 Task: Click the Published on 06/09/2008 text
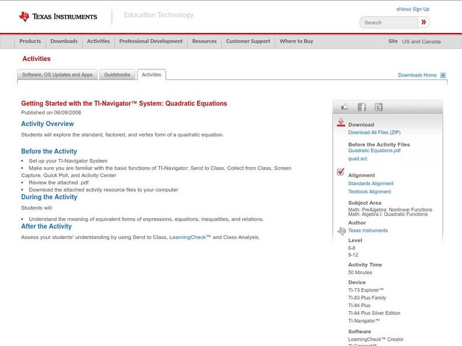click(51, 112)
